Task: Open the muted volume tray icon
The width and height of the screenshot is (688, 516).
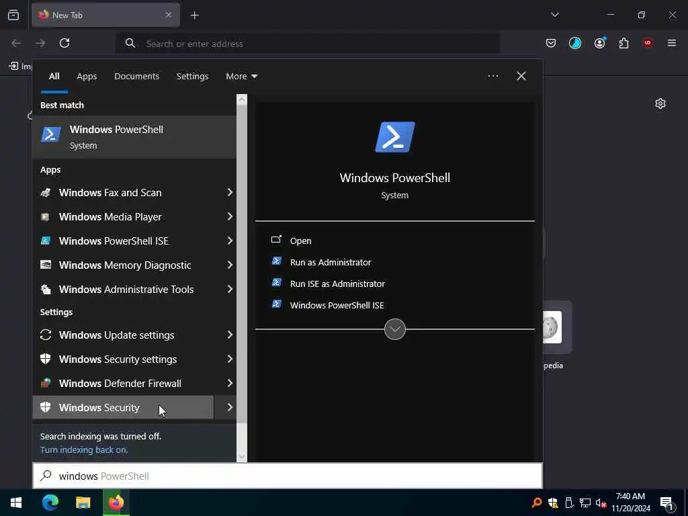Action: pos(601,503)
